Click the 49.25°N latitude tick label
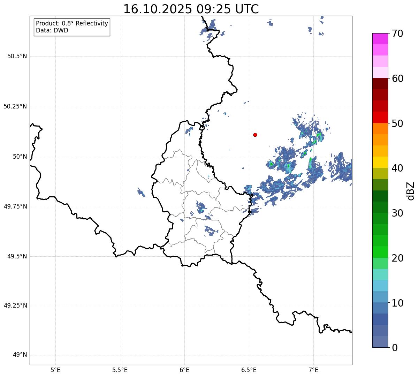 [15, 306]
